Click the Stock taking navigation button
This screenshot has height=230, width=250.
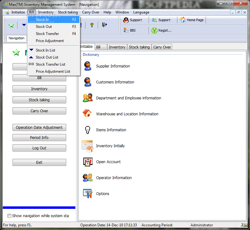coord(39,100)
